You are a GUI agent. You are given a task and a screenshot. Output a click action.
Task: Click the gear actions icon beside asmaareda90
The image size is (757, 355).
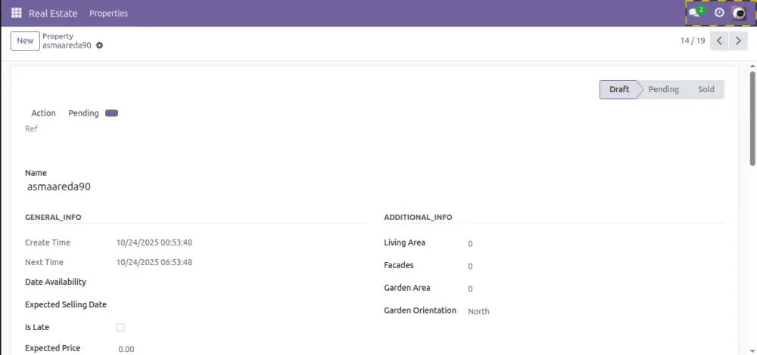point(99,45)
